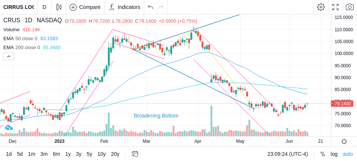
Task: Set time range to 5d
Action: tap(20, 154)
